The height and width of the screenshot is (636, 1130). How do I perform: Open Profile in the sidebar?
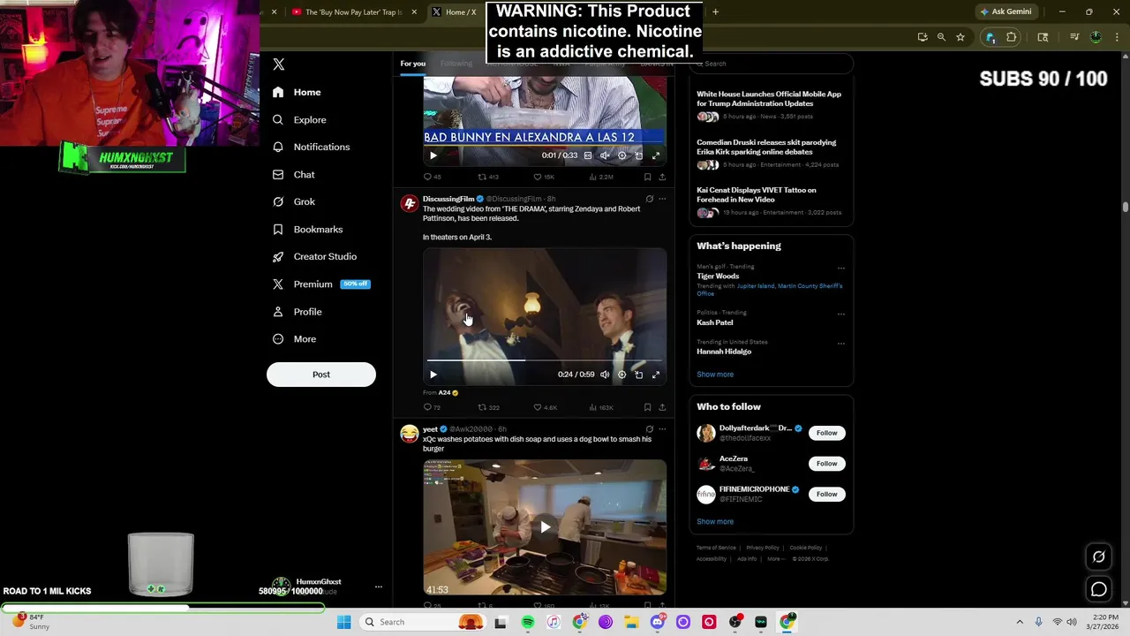click(297, 312)
